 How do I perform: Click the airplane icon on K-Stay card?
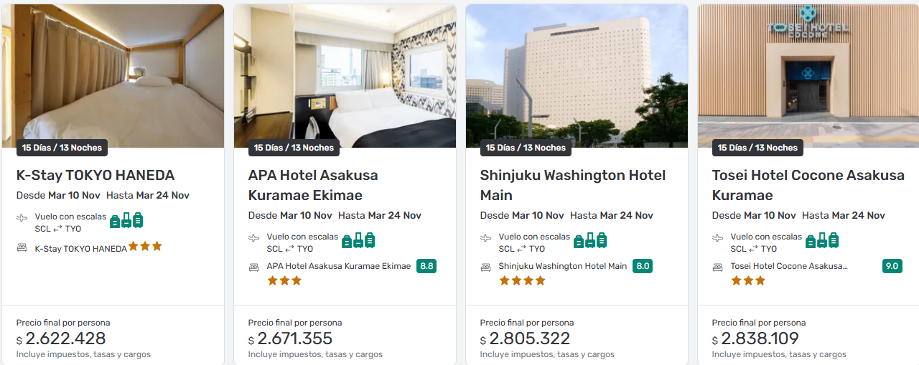22,218
